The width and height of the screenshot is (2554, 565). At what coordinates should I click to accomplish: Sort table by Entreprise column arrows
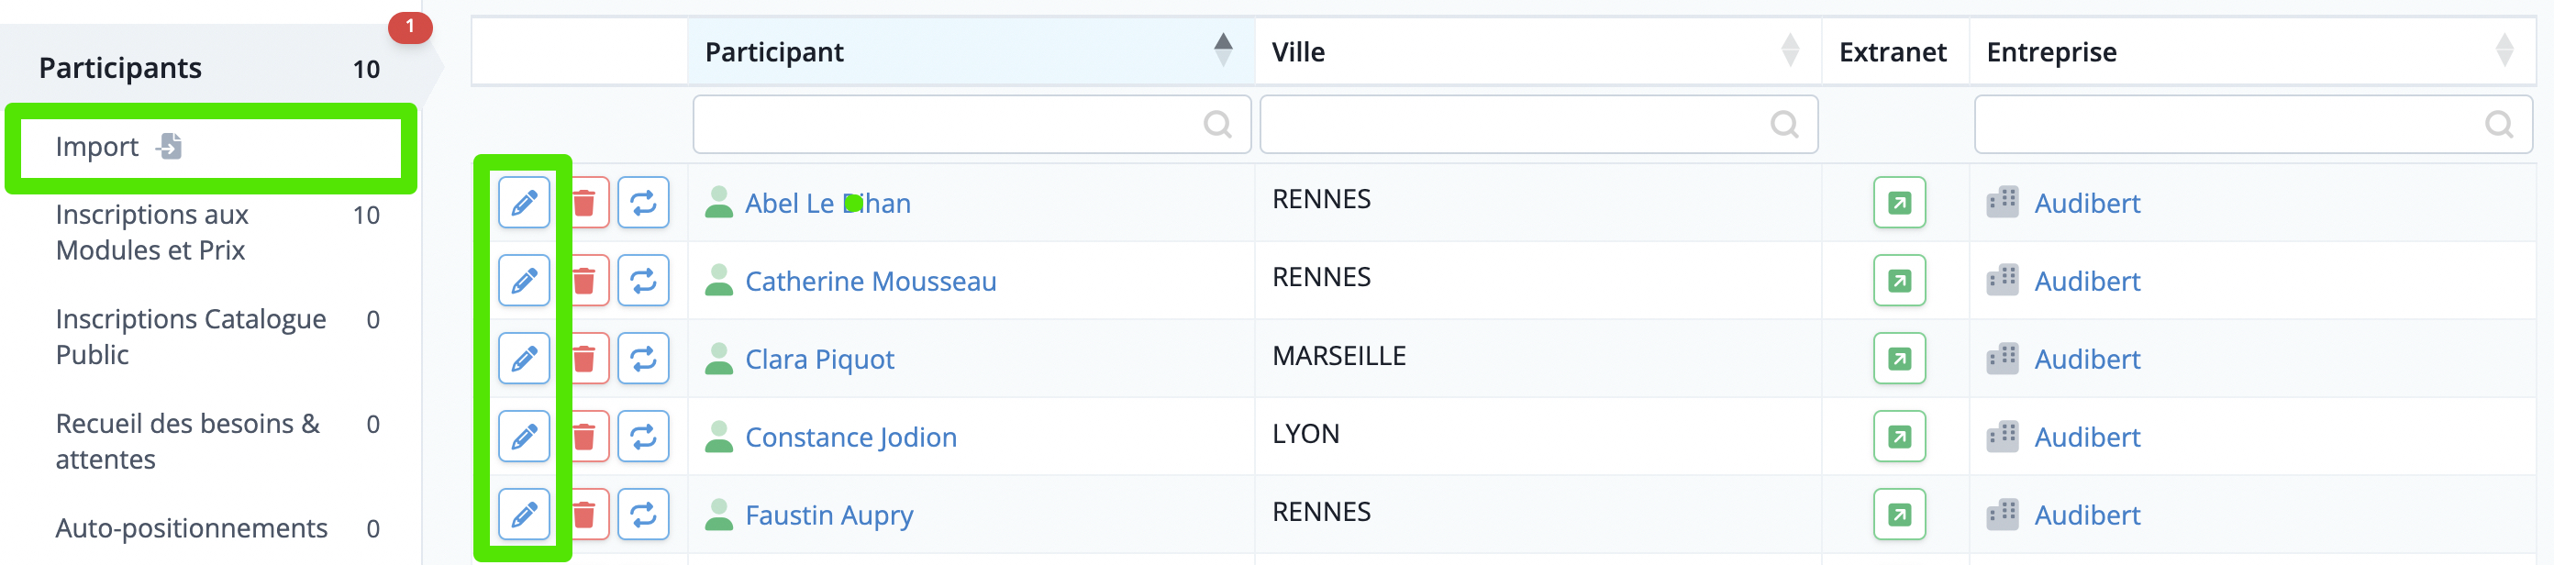click(2504, 50)
